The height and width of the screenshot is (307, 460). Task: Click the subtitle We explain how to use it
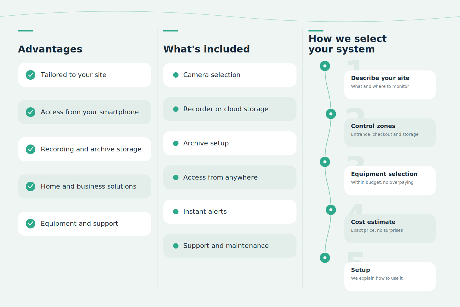pos(377,278)
